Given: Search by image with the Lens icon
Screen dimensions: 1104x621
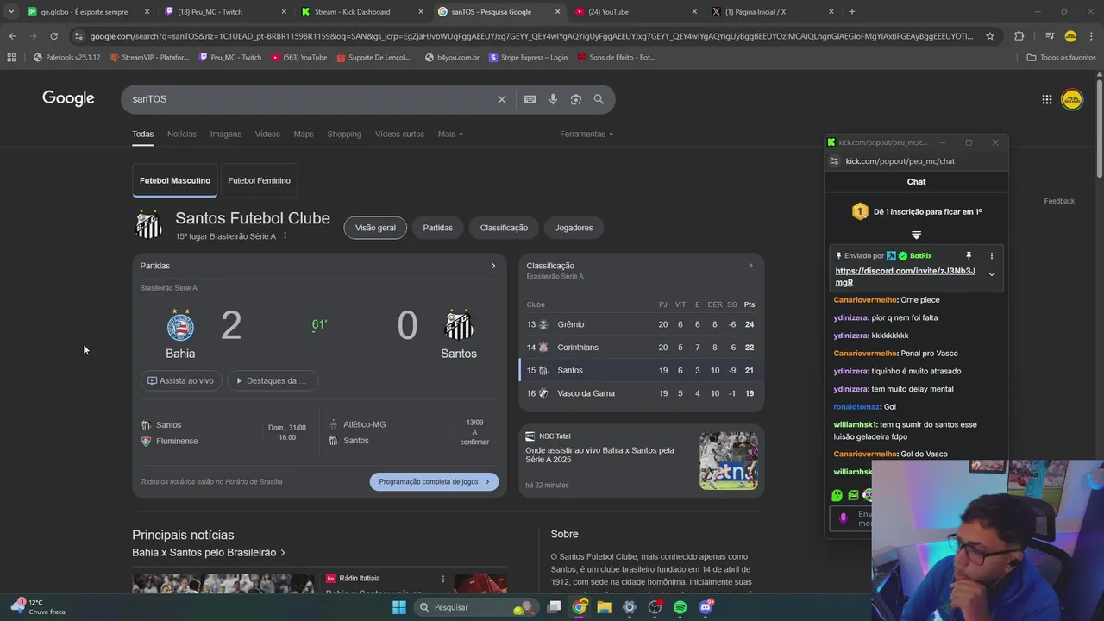Looking at the screenshot, I should pyautogui.click(x=576, y=99).
